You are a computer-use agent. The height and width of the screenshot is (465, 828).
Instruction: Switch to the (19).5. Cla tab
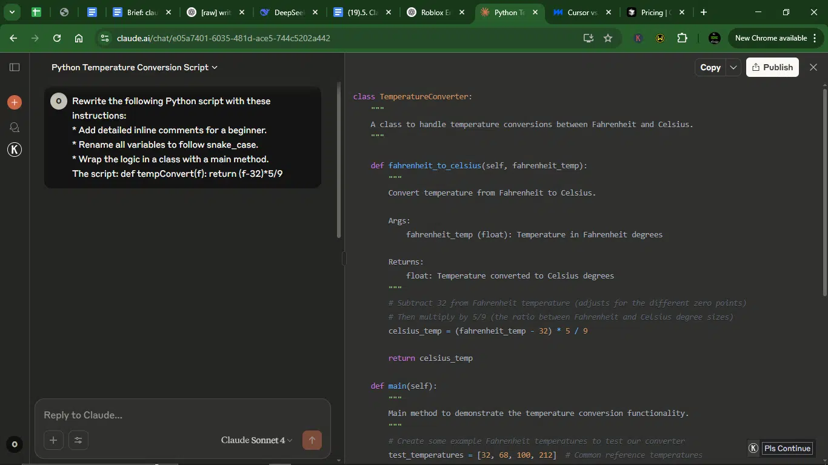tap(362, 12)
